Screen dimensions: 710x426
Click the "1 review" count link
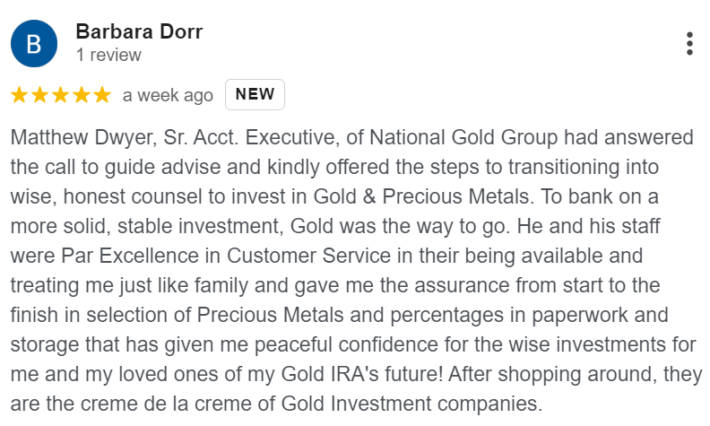click(x=108, y=55)
